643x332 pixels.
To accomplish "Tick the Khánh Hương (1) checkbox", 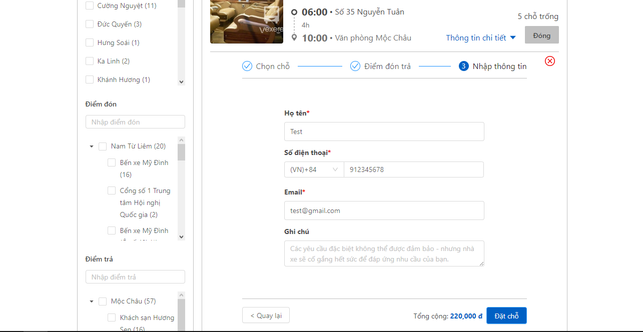I will coord(90,79).
